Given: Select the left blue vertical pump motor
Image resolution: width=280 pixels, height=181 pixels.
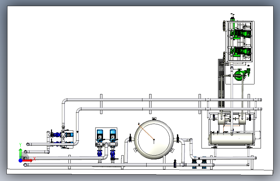Looking at the screenshot, I should coord(100,134).
